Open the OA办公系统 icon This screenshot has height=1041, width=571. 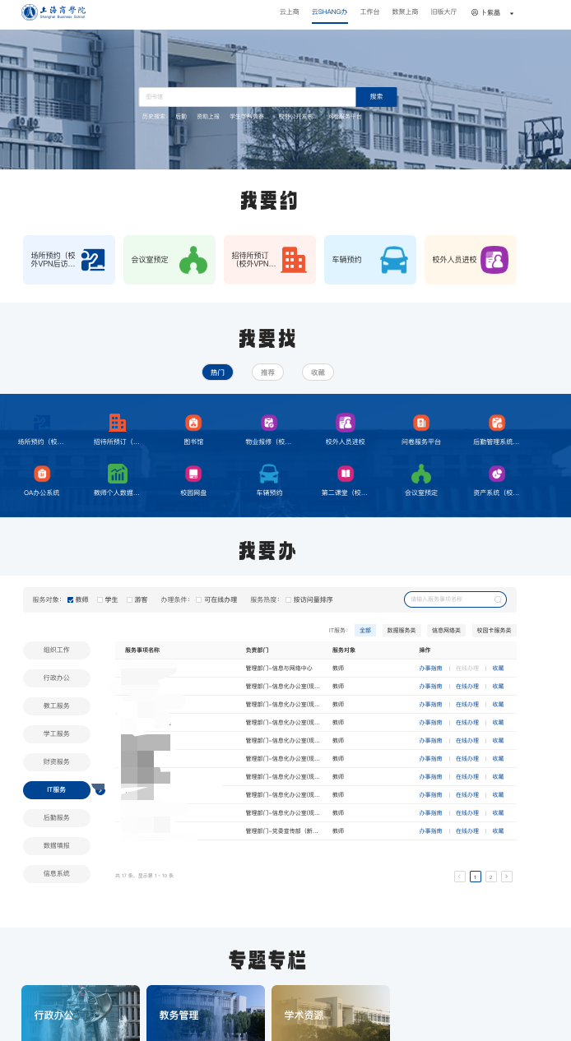(x=42, y=474)
